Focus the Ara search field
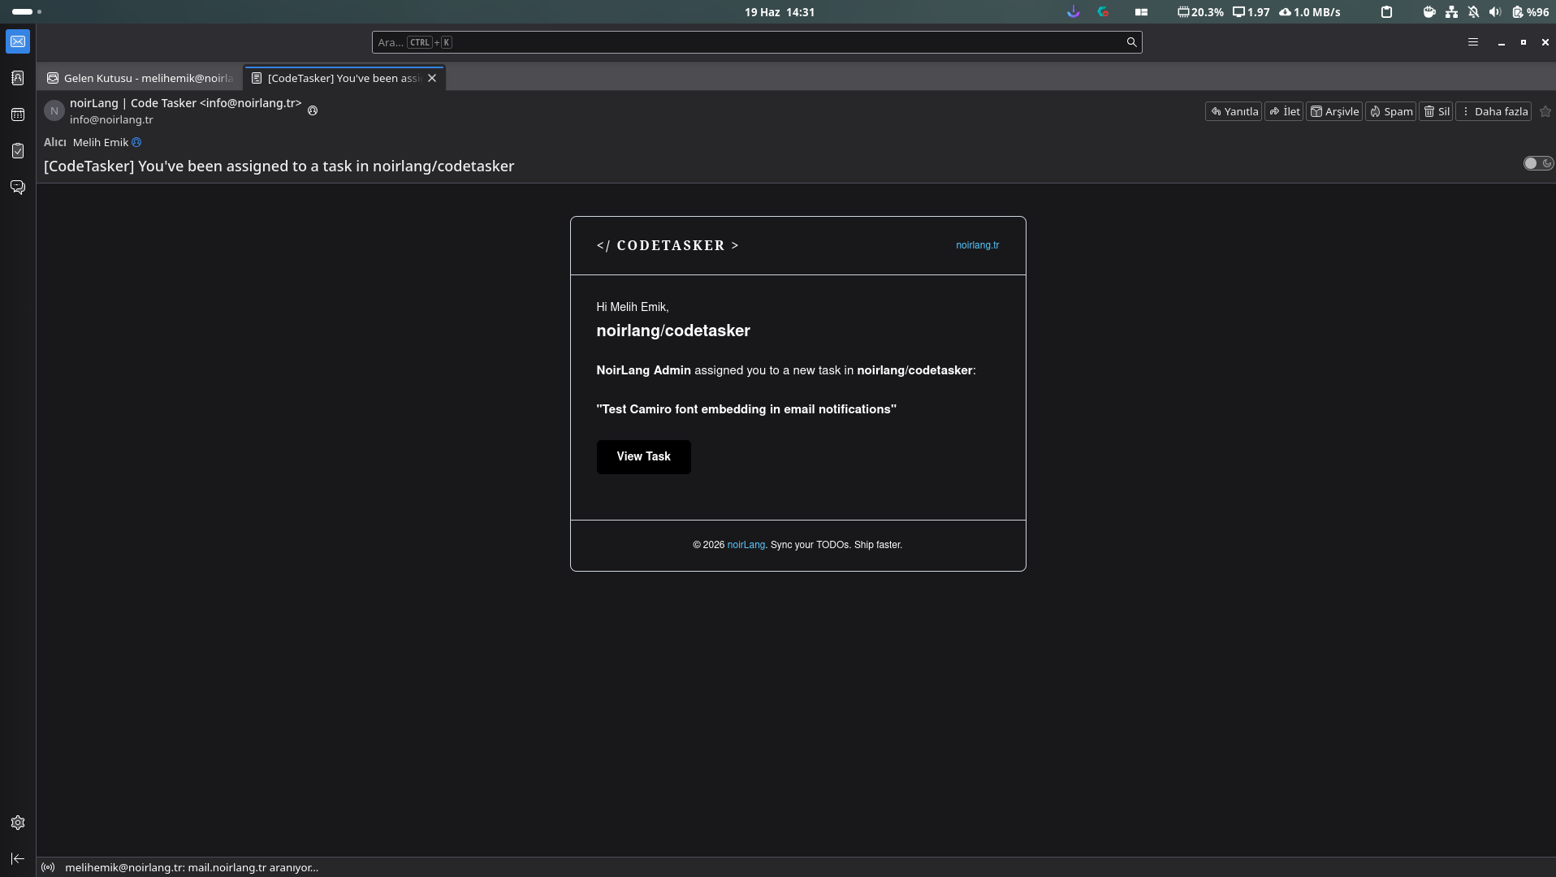This screenshot has width=1556, height=877. [x=757, y=42]
